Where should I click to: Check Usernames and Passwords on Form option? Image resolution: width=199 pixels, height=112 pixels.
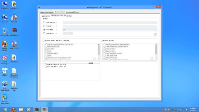pos(46,58)
